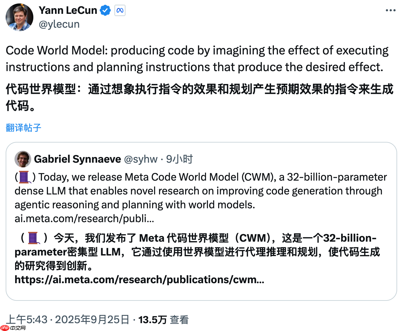Open the @ylecun profile handle

pos(59,24)
